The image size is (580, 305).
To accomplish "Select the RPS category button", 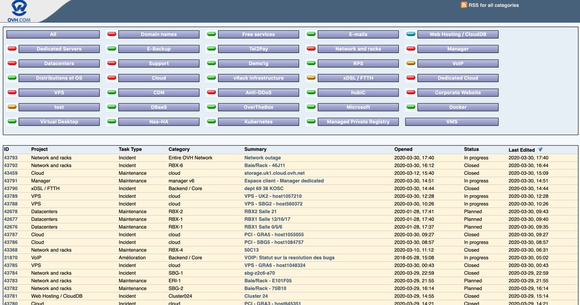I will pyautogui.click(x=358, y=63).
